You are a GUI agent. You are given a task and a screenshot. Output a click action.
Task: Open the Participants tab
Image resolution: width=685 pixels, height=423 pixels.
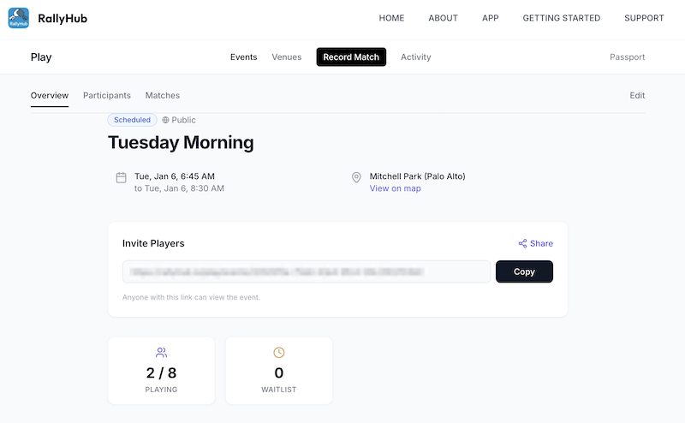[x=107, y=95]
